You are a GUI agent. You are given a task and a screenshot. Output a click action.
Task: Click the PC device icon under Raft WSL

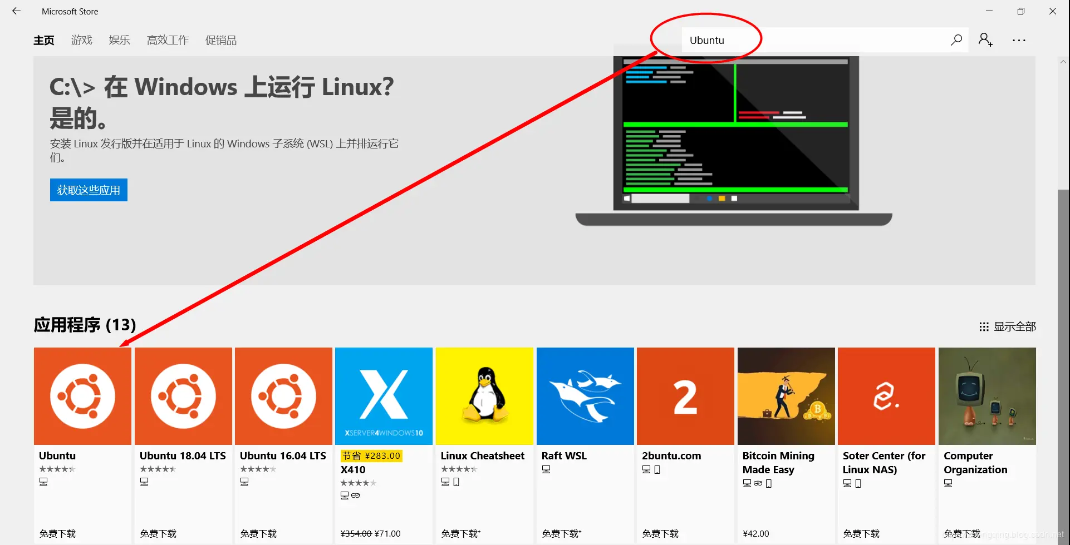point(546,469)
